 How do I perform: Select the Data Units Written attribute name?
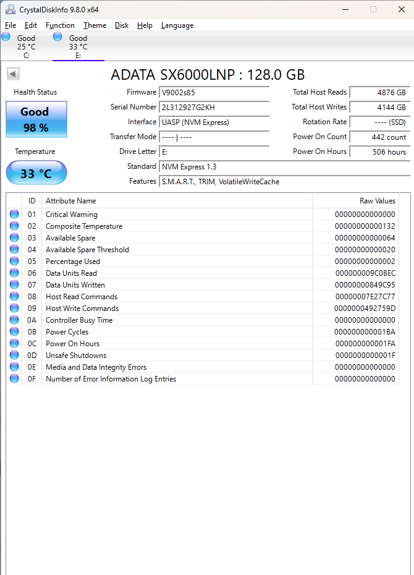coord(75,284)
